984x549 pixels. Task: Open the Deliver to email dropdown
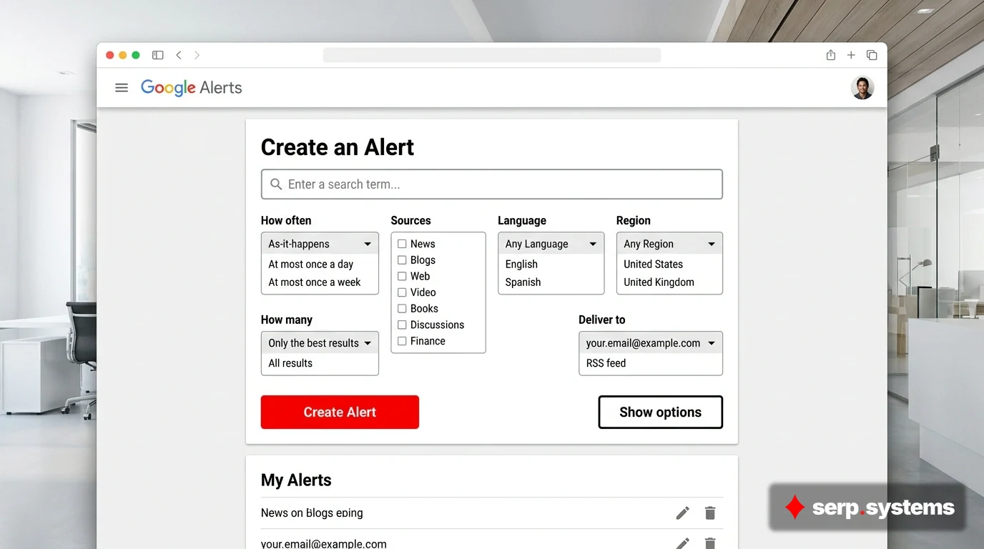(x=651, y=343)
